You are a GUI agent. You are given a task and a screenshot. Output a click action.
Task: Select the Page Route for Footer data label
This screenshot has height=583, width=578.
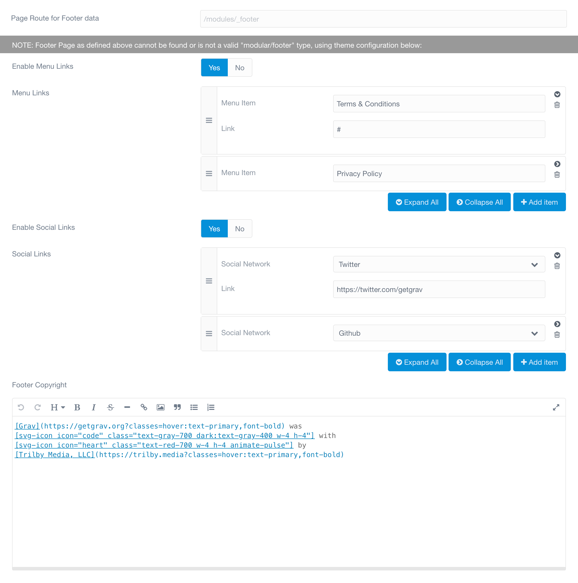(x=55, y=18)
